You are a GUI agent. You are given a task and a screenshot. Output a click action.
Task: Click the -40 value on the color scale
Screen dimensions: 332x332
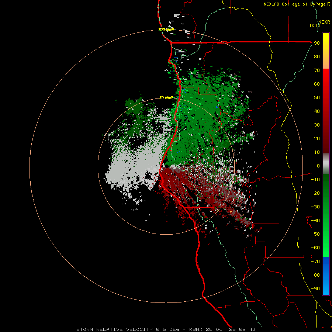(x=315, y=221)
